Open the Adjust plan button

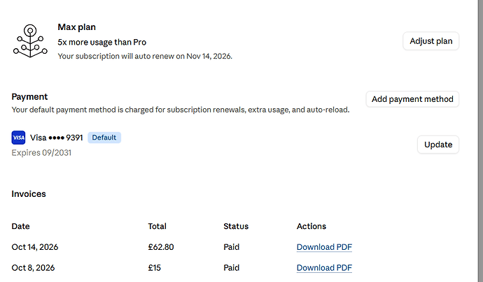point(431,41)
